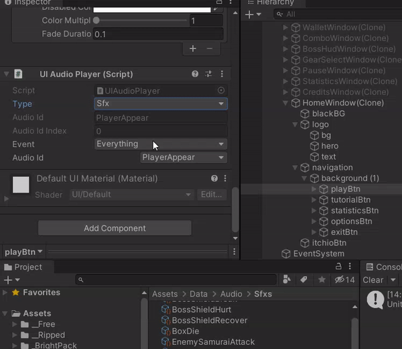Viewport: 402px width, 349px height.
Task: Click the Disabled Color white swatch
Action: point(152,10)
